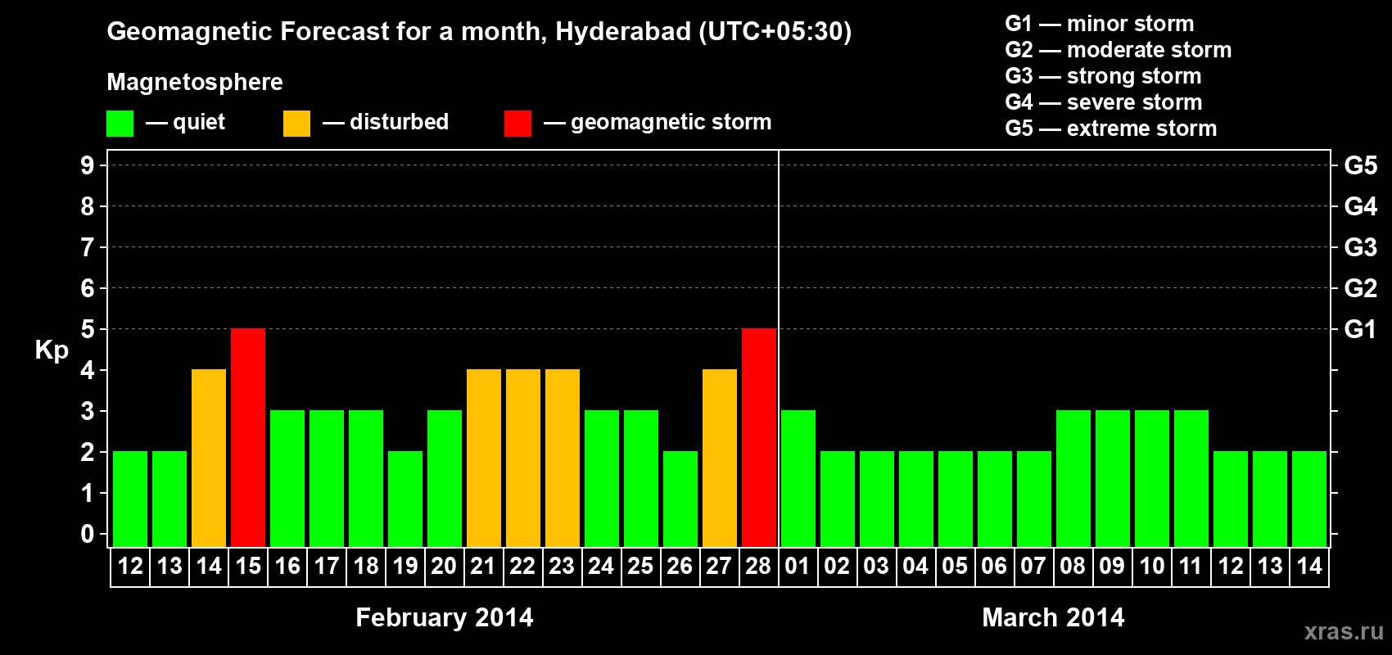This screenshot has height=655, width=1392.
Task: Click the '— quiet' legend label
Action: (x=186, y=123)
